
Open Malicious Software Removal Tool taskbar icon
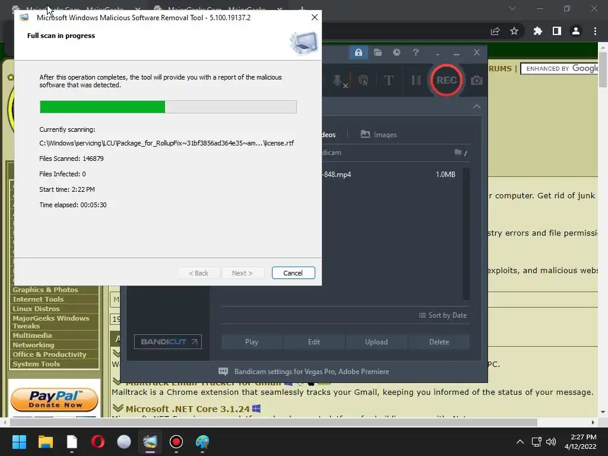150,442
